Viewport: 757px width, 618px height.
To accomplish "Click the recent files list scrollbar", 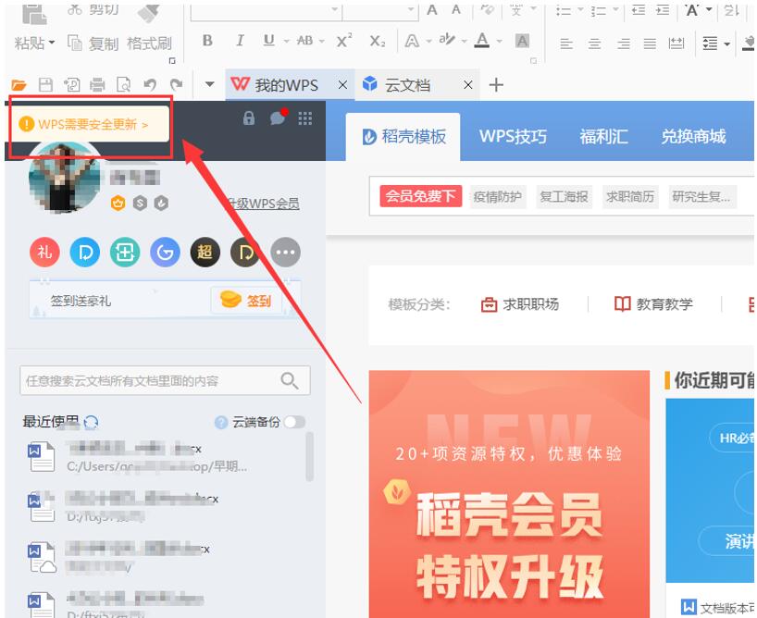I will (x=309, y=456).
